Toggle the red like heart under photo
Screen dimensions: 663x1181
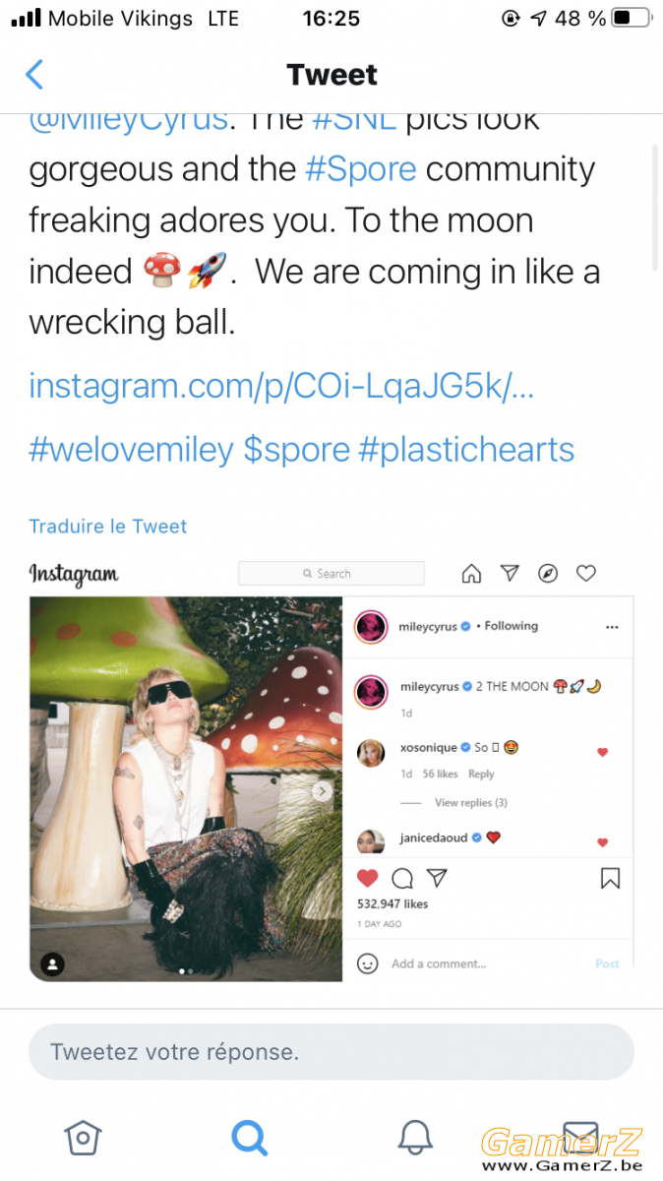click(x=367, y=878)
